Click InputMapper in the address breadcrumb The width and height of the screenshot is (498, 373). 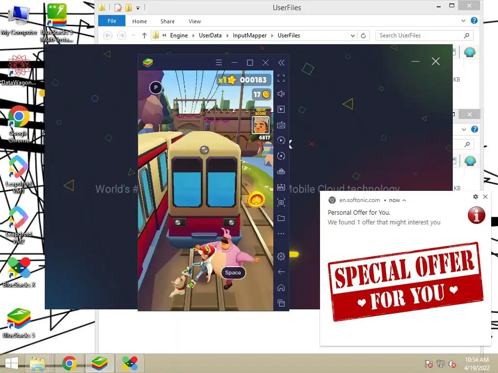249,35
